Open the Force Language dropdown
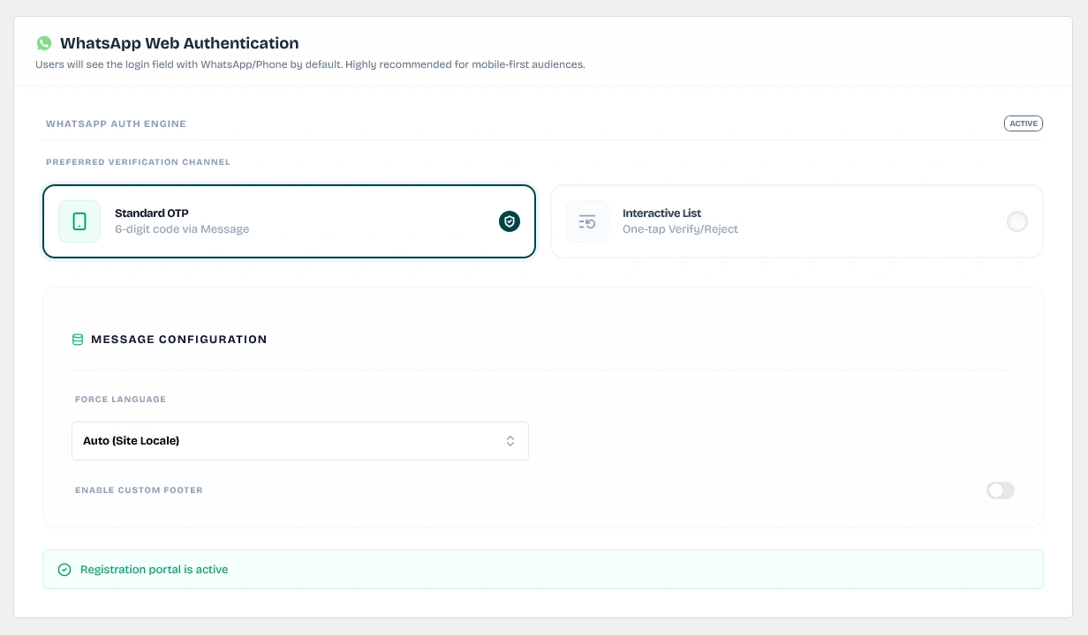The image size is (1088, 635). pos(300,441)
